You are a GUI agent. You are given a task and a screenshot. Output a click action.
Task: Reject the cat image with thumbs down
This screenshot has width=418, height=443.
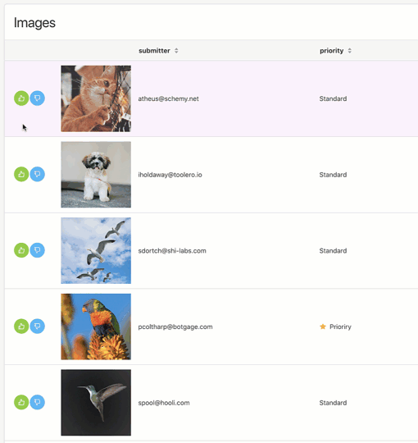click(37, 98)
